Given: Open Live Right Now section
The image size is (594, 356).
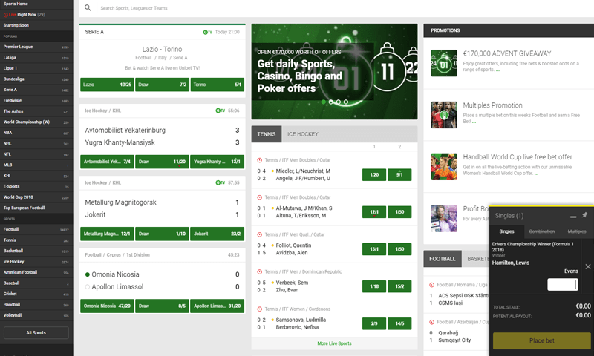Looking at the screenshot, I should click(x=24, y=14).
